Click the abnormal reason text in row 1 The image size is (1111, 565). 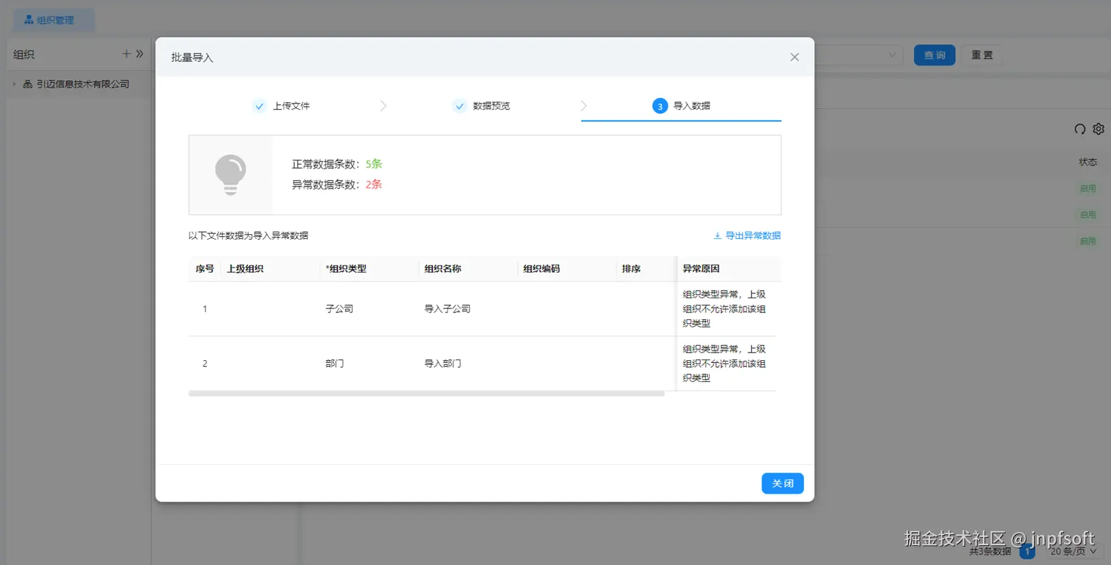click(x=724, y=309)
